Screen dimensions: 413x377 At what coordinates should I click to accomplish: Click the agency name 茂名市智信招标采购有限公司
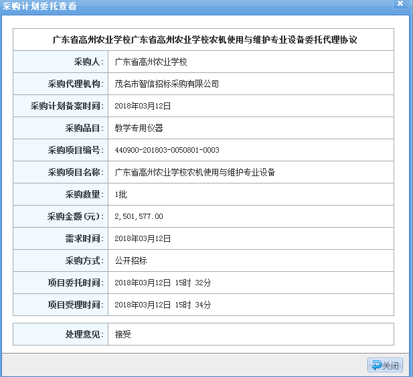coord(167,84)
